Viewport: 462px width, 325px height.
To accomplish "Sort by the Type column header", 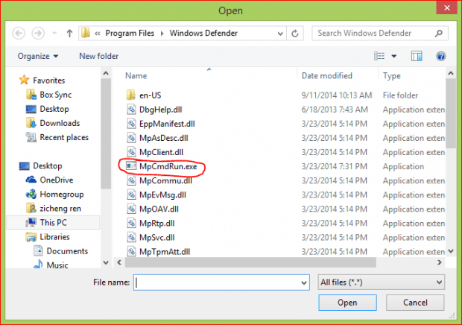I will click(x=391, y=76).
